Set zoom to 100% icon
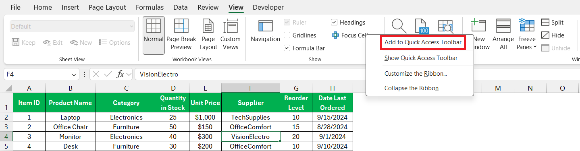The height and width of the screenshot is (151, 580). (x=422, y=26)
